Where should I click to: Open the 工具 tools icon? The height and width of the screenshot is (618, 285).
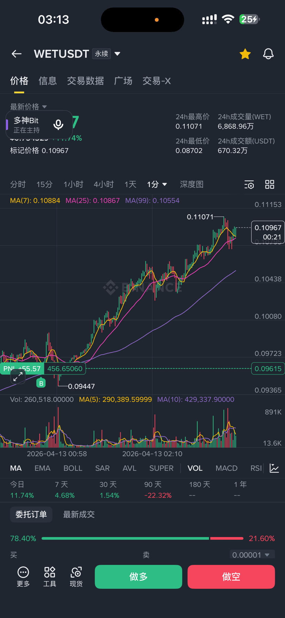(50, 576)
